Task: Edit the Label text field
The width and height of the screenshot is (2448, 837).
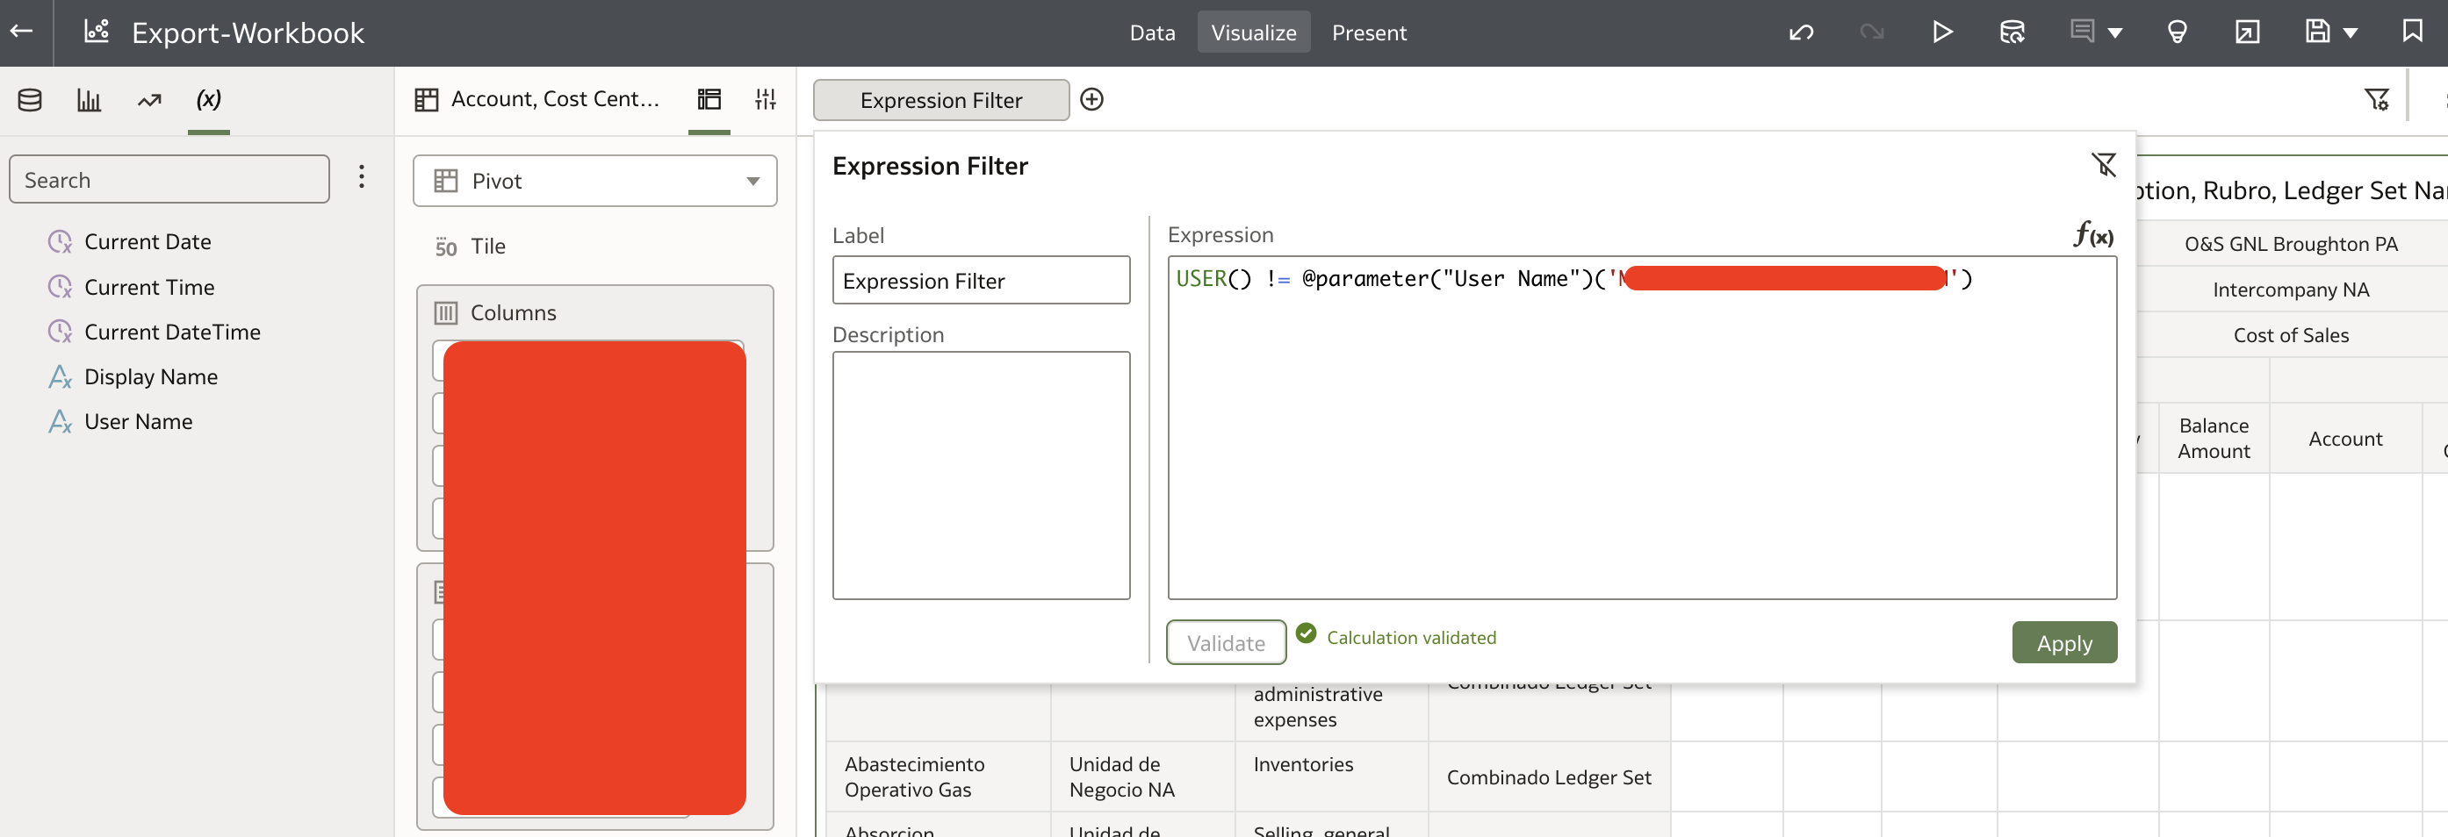Action: click(x=981, y=280)
